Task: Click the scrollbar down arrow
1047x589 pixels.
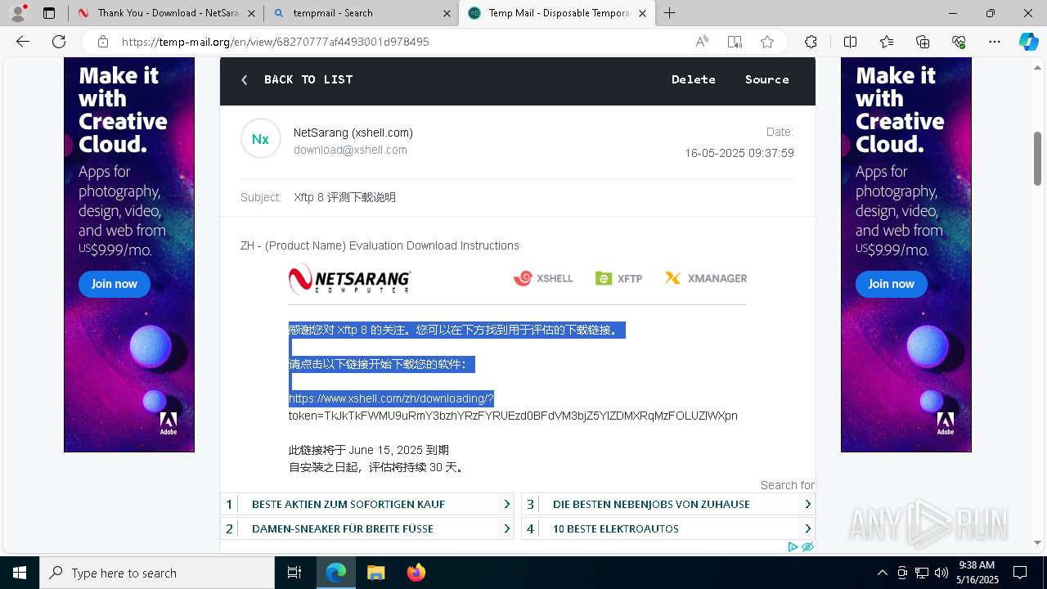Action: coord(1038,542)
